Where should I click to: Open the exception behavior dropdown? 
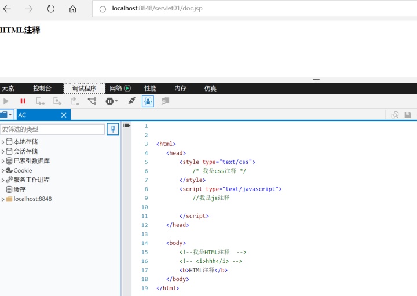[111, 101]
